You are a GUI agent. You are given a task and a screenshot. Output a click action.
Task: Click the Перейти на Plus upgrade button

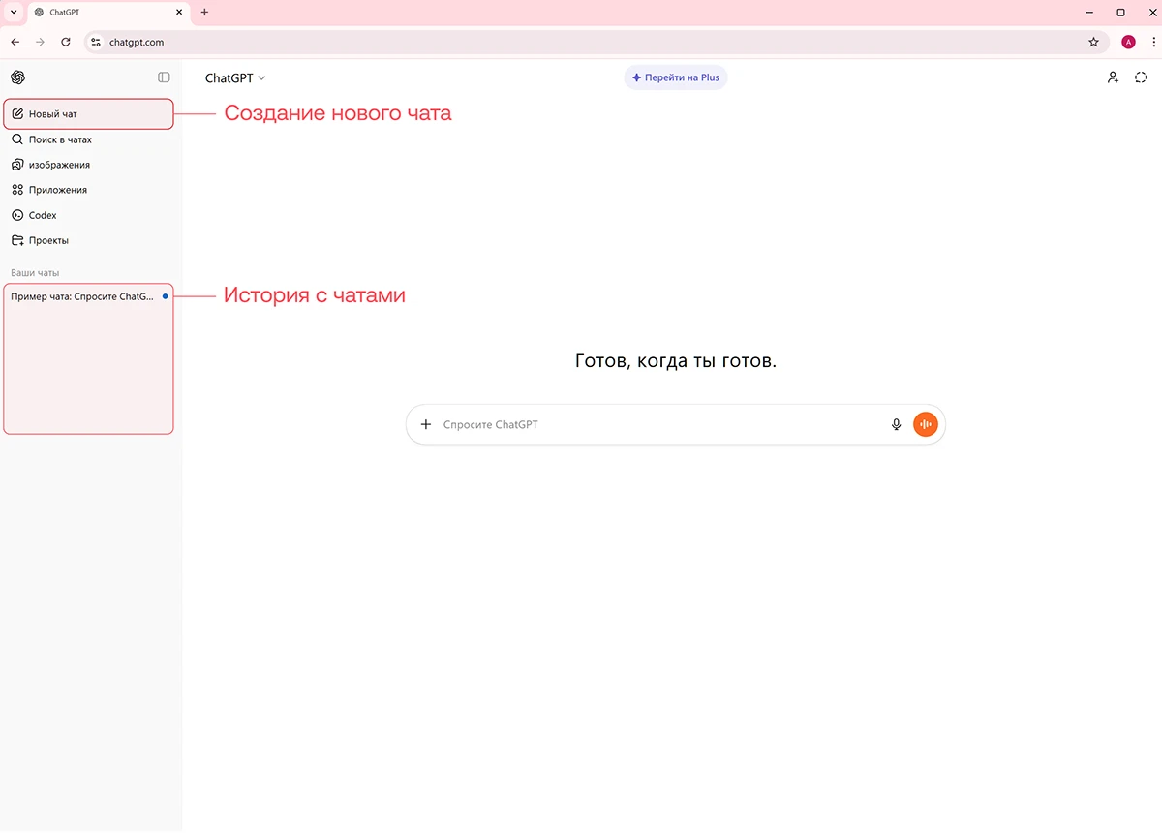[676, 77]
